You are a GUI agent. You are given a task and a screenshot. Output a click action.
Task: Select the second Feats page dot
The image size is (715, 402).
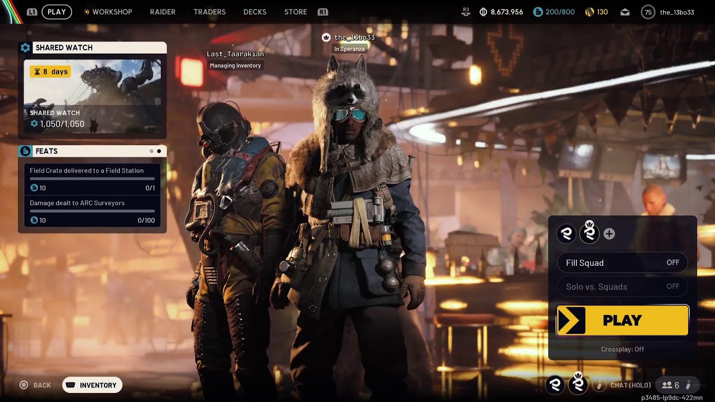[x=159, y=151]
